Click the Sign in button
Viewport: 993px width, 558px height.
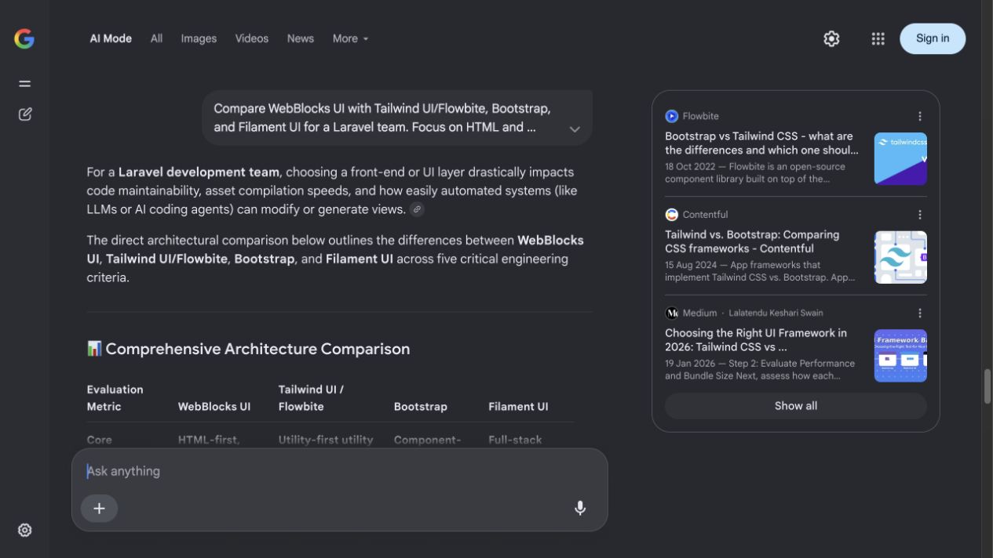(933, 38)
